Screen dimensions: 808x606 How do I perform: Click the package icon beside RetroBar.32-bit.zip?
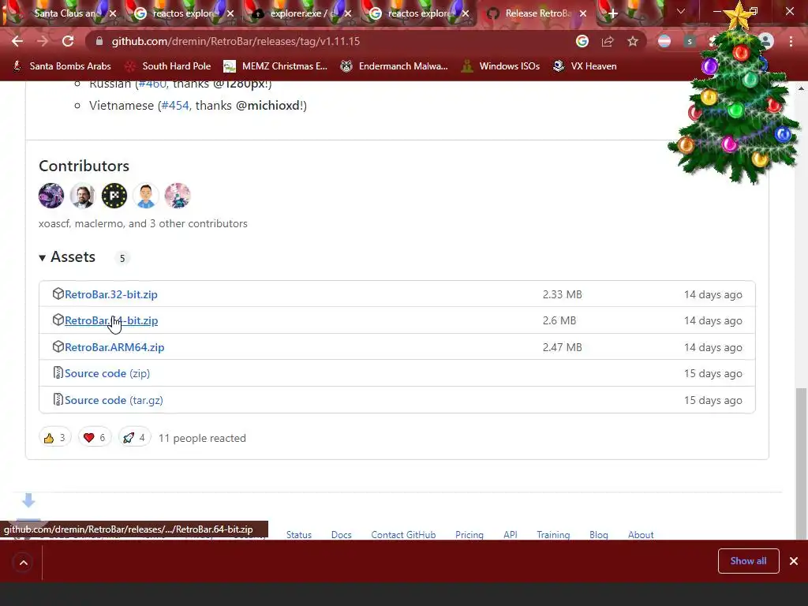(x=58, y=294)
